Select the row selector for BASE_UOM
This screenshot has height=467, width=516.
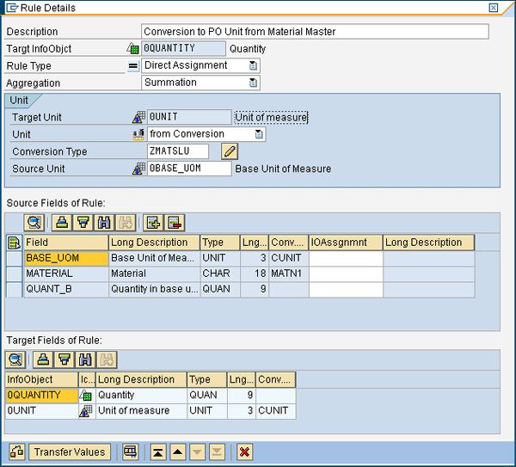coord(15,258)
